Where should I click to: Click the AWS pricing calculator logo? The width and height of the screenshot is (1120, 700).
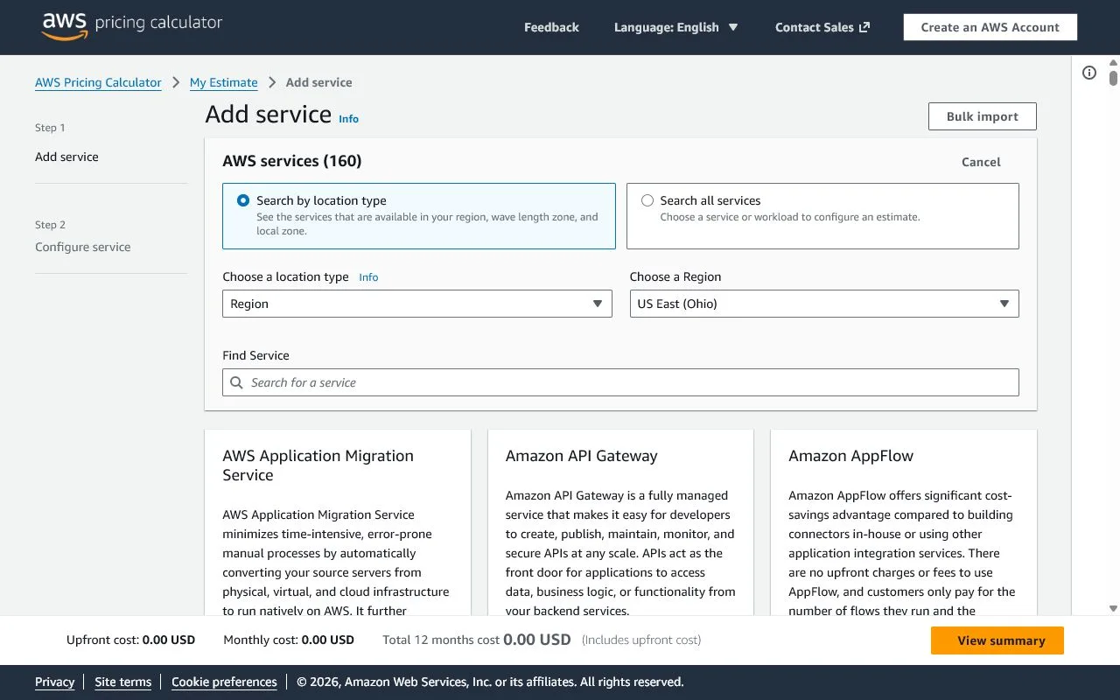[132, 26]
